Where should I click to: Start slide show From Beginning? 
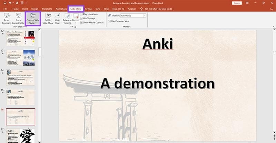coord(7,19)
